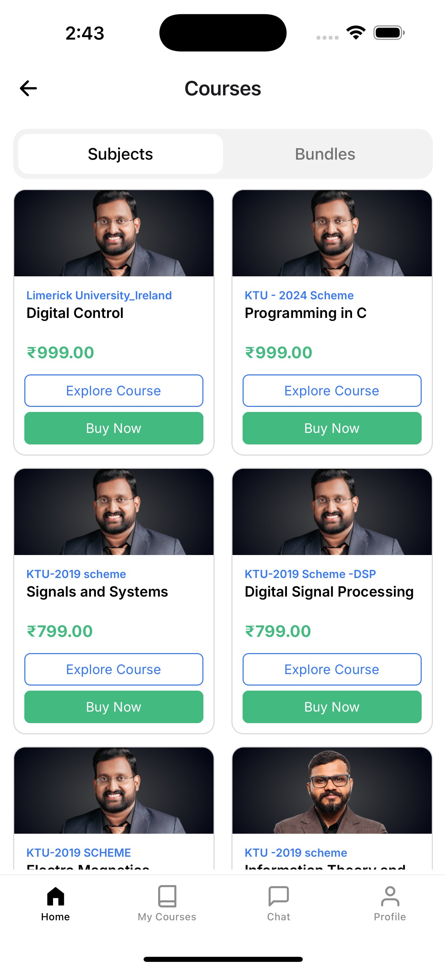
Task: Buy the Digital Signal Processing course
Action: click(332, 707)
